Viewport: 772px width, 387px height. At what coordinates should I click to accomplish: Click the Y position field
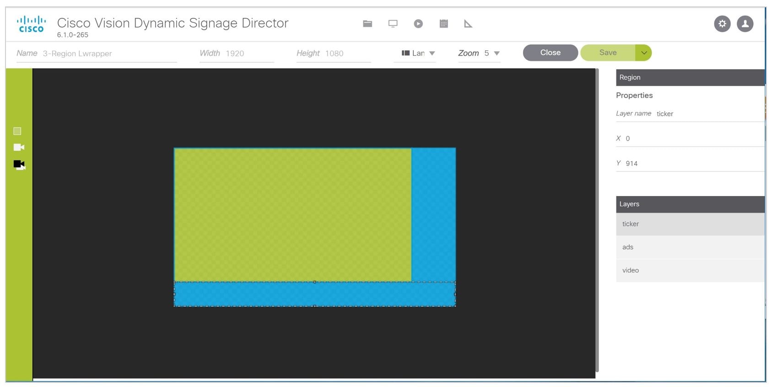(x=693, y=164)
